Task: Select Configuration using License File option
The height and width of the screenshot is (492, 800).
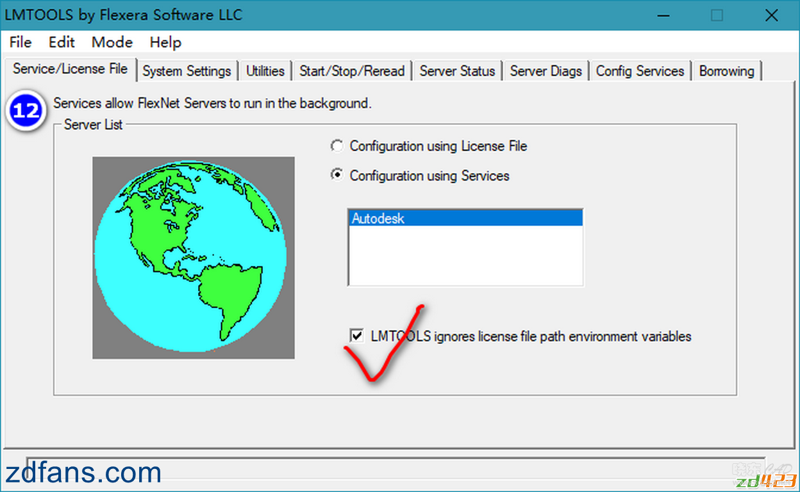Action: (337, 146)
